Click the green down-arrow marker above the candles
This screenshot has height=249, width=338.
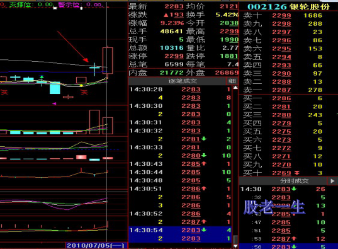(42, 77)
